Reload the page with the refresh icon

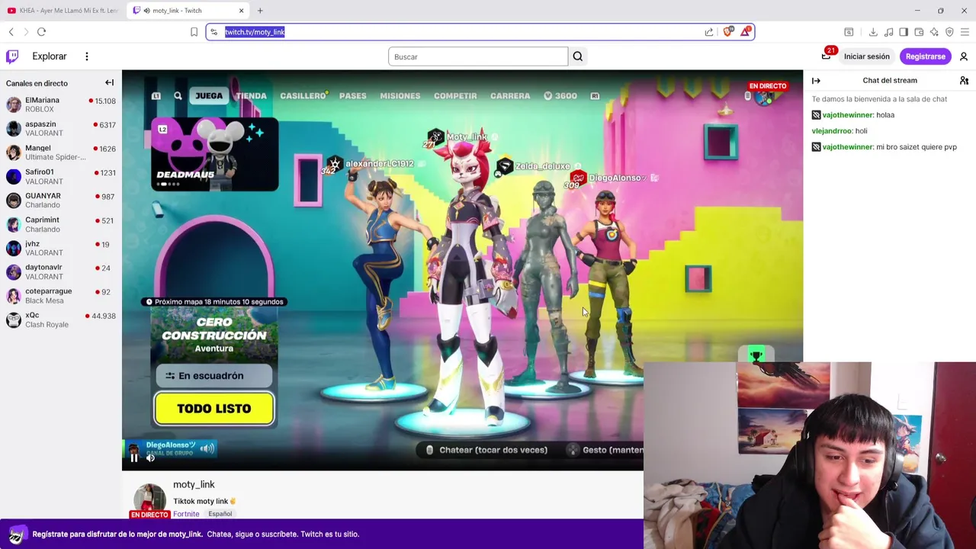tap(41, 32)
